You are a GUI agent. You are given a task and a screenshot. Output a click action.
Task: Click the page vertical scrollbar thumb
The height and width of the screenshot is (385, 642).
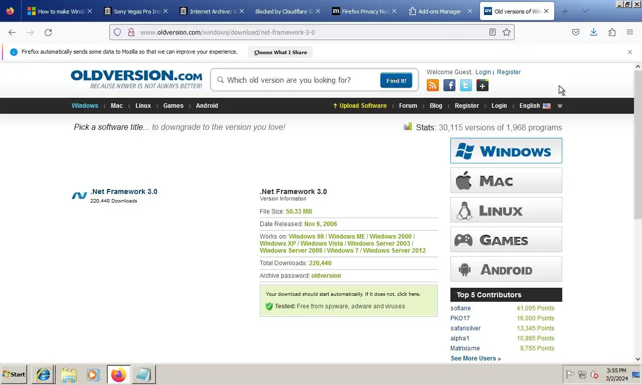click(638, 145)
